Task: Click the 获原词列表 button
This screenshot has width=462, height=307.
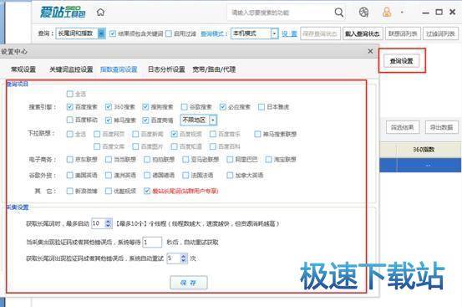Action: coord(403,33)
